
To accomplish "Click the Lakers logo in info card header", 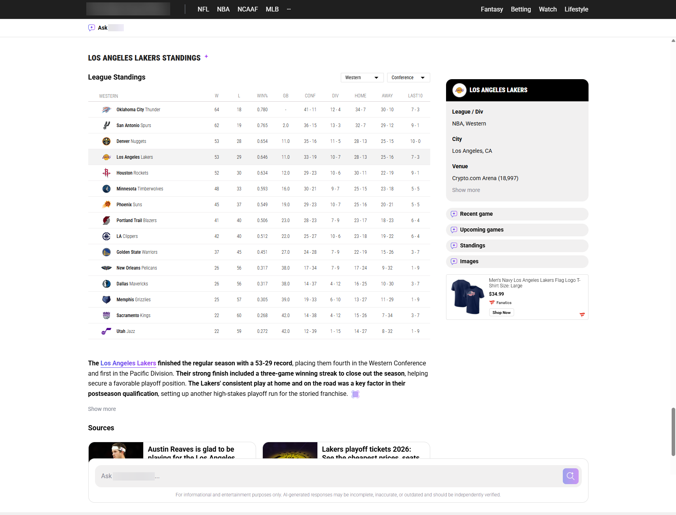I will click(460, 90).
